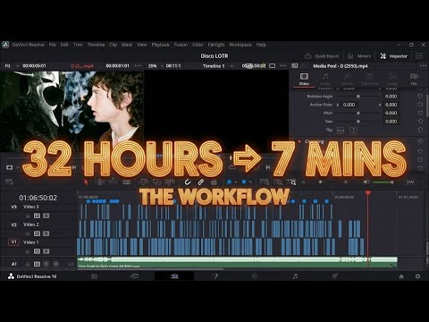The height and width of the screenshot is (322, 429).
Task: Open Project Settings gear icon
Action: coord(417,276)
